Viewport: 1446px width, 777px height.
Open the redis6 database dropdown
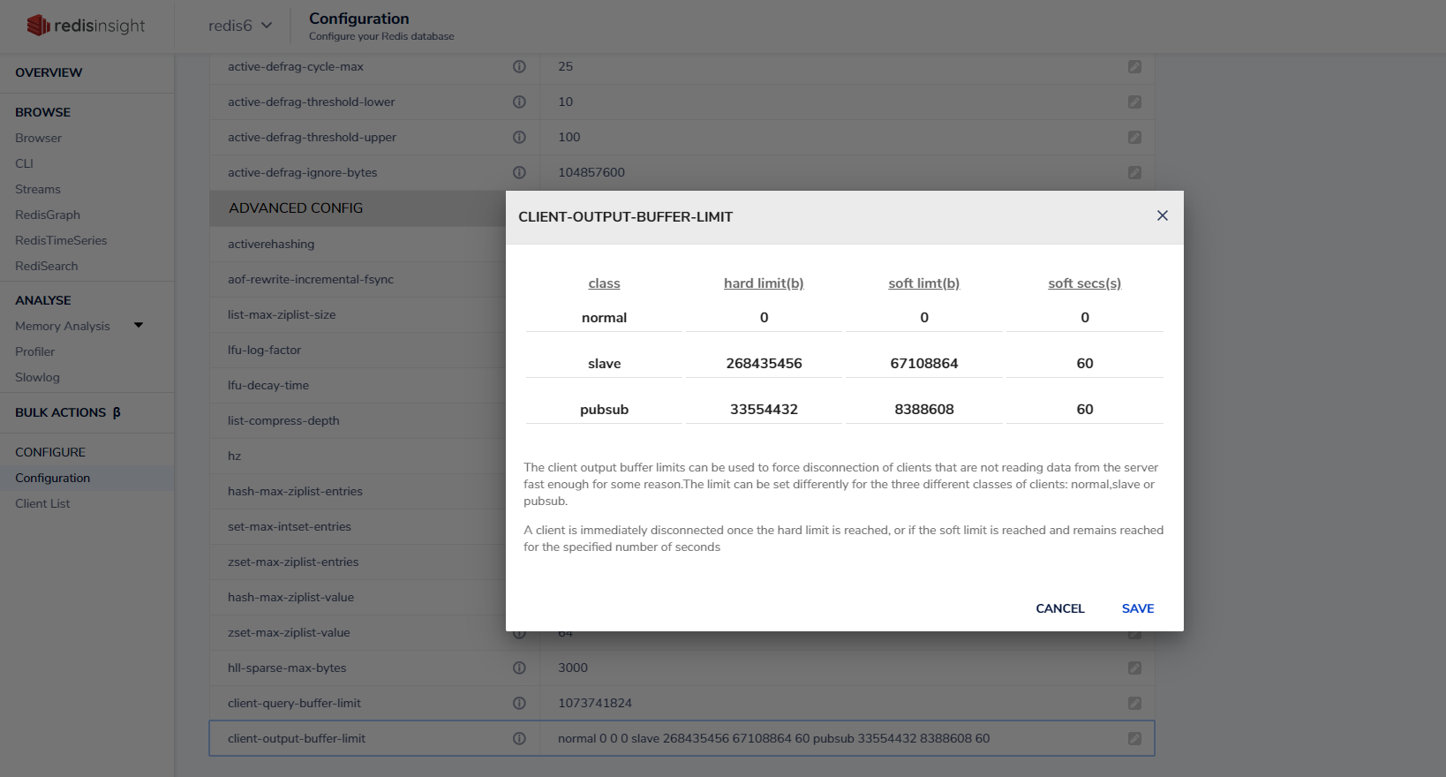tap(240, 26)
